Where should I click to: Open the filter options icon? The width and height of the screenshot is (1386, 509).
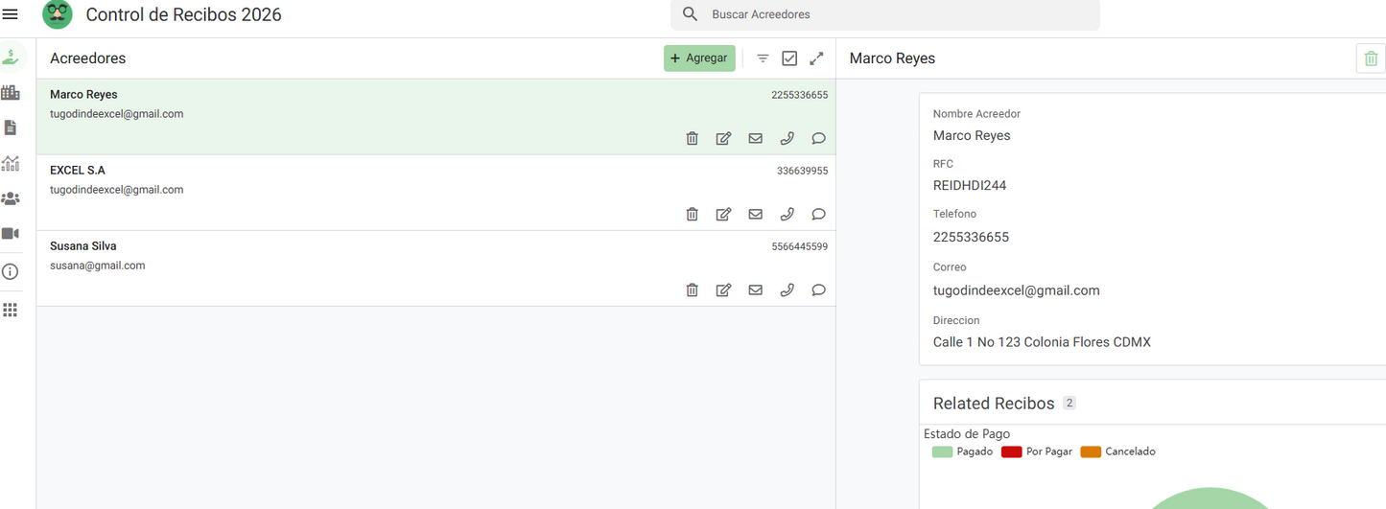point(763,58)
